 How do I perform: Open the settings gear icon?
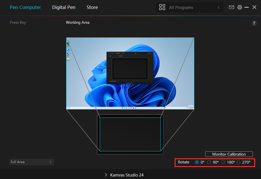239,7
